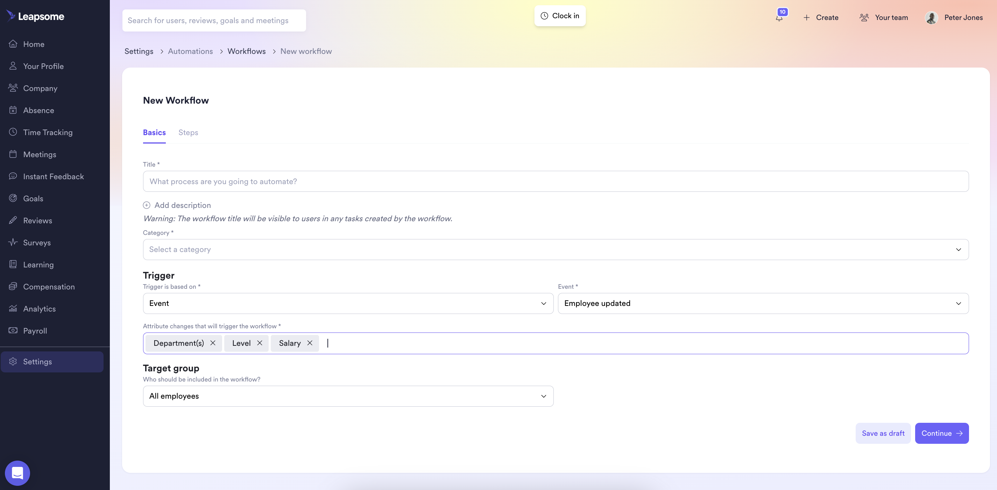Click the Compensation coins icon
997x490 pixels.
tap(13, 286)
